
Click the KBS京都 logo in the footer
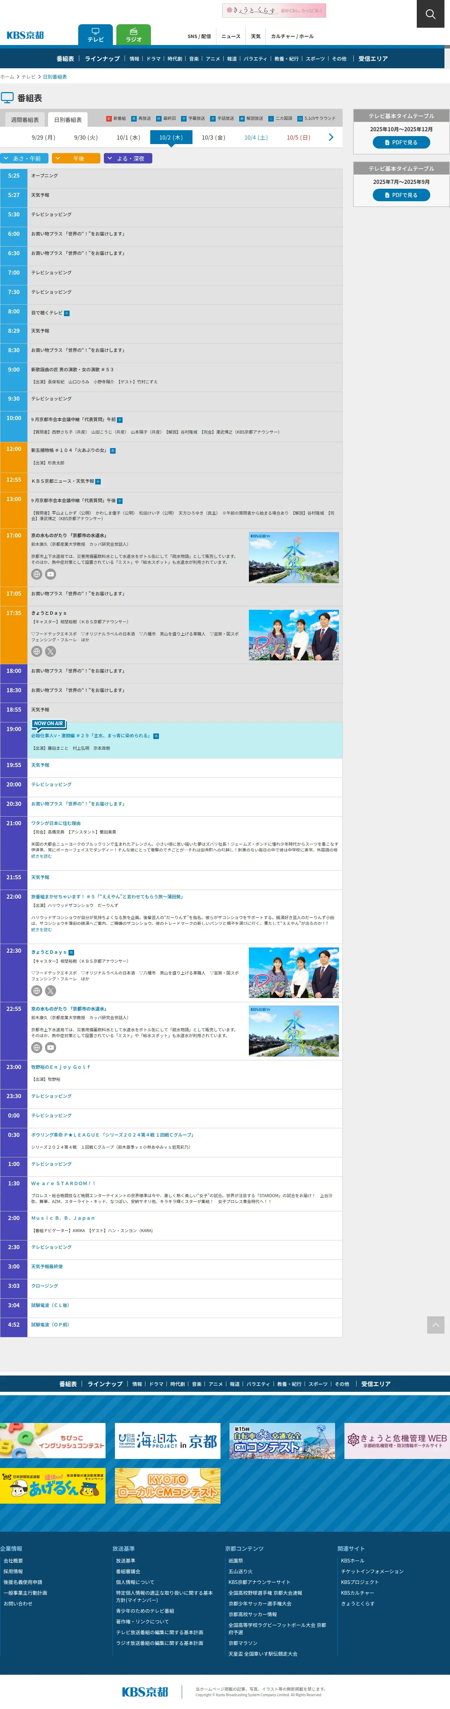tap(145, 1691)
